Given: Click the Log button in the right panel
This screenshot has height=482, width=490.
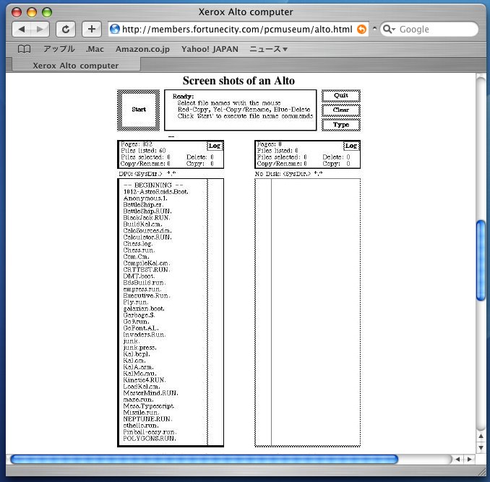Looking at the screenshot, I should (x=351, y=146).
